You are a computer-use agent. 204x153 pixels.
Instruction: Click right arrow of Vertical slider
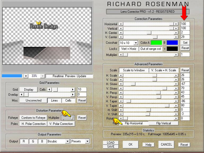coord(176,28)
